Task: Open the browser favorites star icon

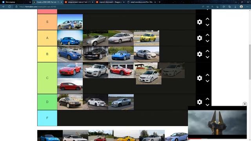Action: tap(224, 7)
